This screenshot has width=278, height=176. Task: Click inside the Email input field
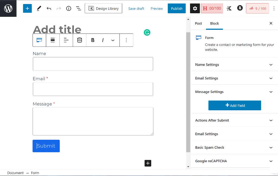(x=93, y=89)
